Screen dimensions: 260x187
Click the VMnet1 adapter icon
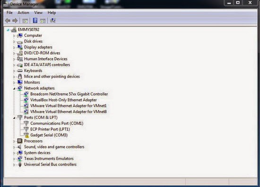click(x=26, y=106)
